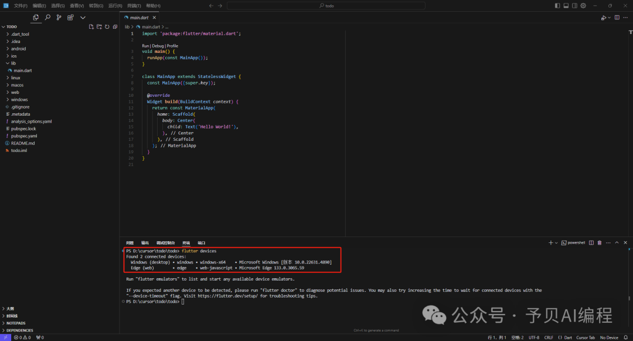Screen dimensions: 633x341
Task: Select the main.dart editor tab
Action: [x=139, y=18]
